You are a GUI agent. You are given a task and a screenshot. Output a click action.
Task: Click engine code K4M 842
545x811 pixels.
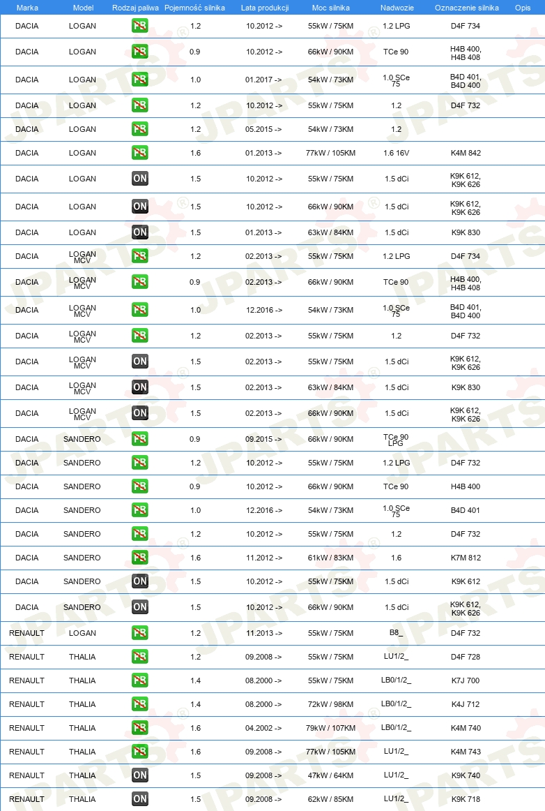pos(466,153)
